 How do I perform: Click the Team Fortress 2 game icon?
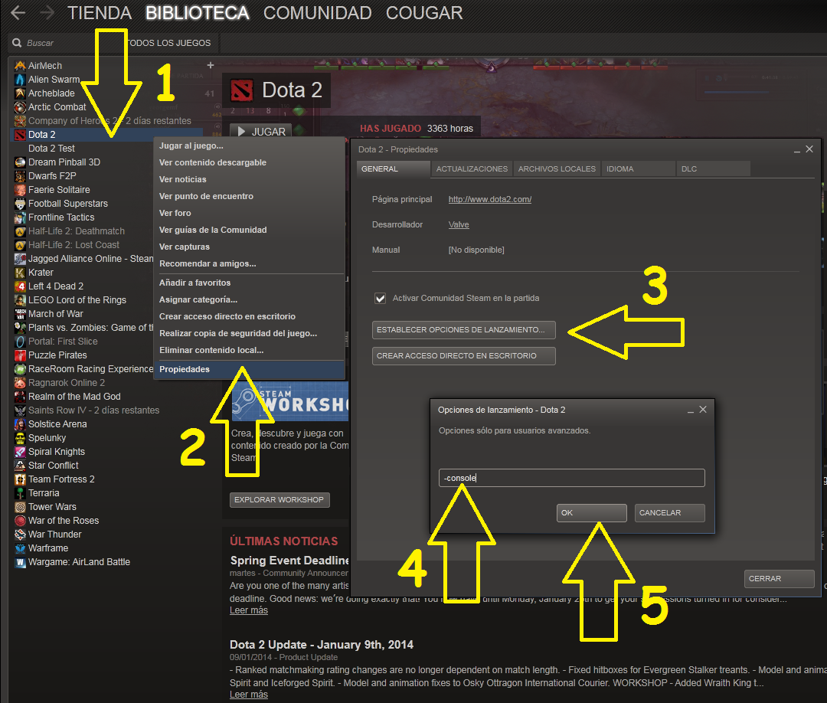[x=20, y=479]
